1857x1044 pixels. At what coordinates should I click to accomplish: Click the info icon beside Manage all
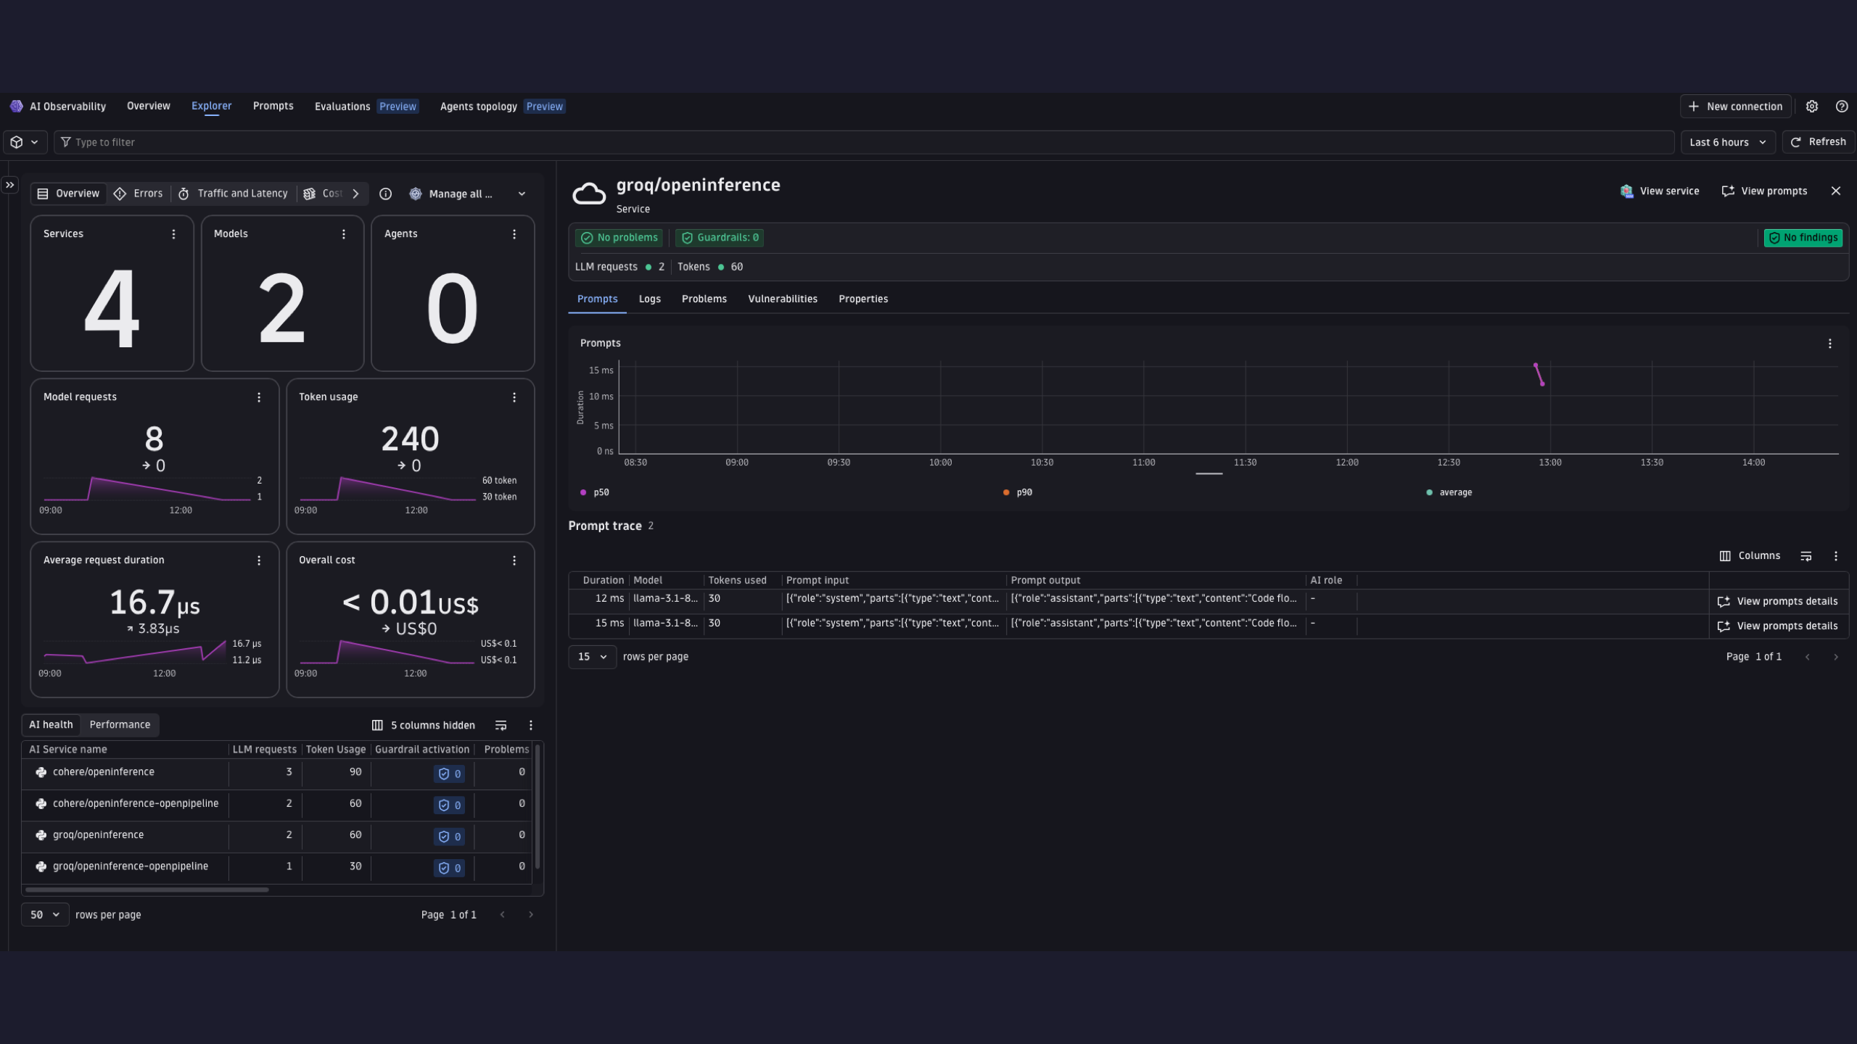click(386, 194)
